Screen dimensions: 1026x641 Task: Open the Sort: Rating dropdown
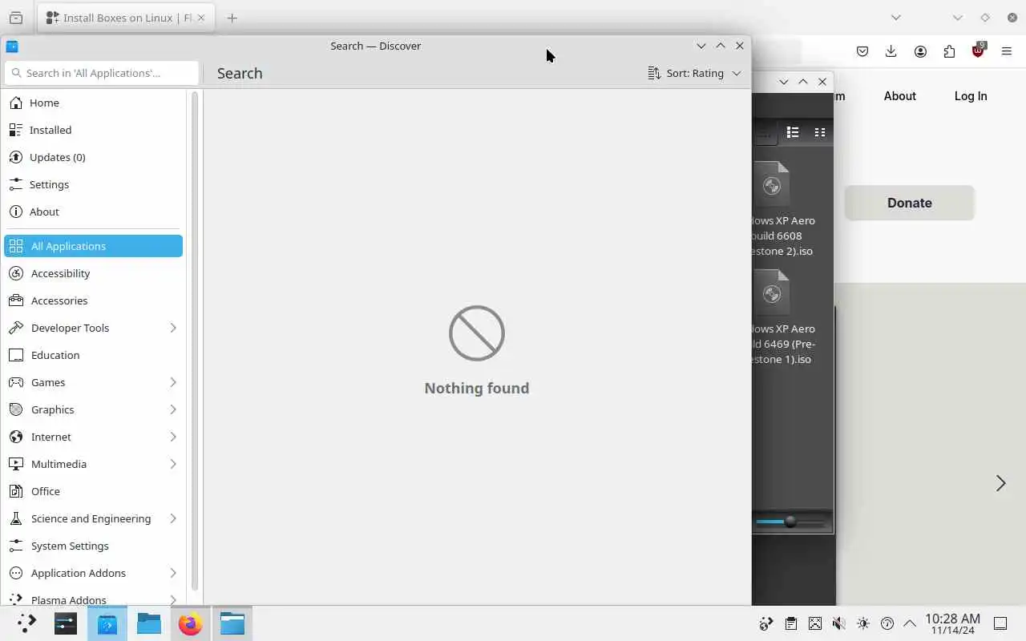694,73
